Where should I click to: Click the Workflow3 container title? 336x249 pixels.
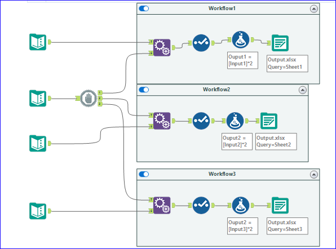click(222, 174)
